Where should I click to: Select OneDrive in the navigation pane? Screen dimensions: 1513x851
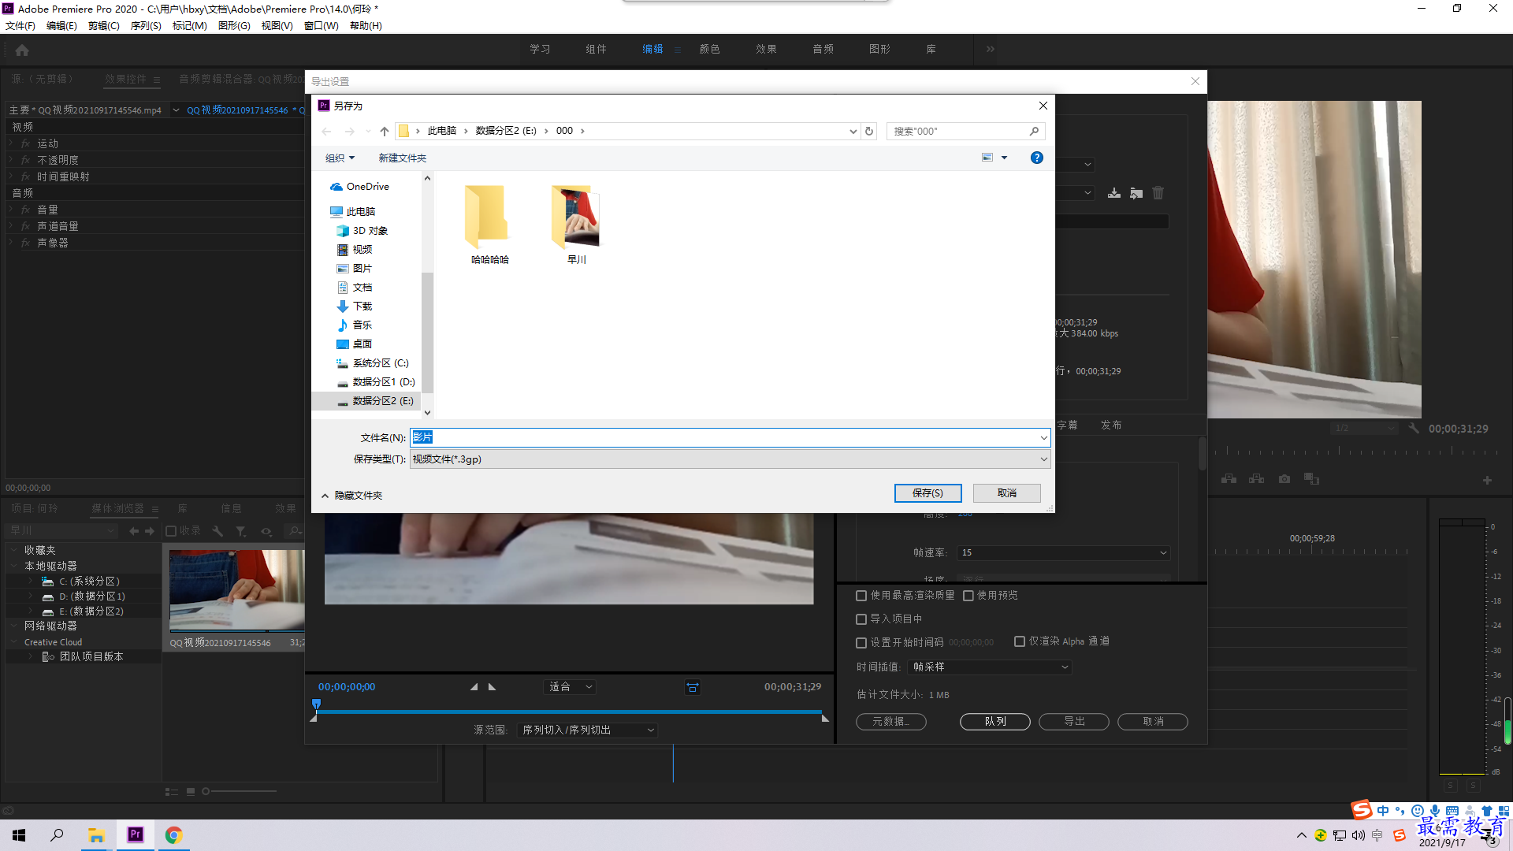pyautogui.click(x=360, y=187)
